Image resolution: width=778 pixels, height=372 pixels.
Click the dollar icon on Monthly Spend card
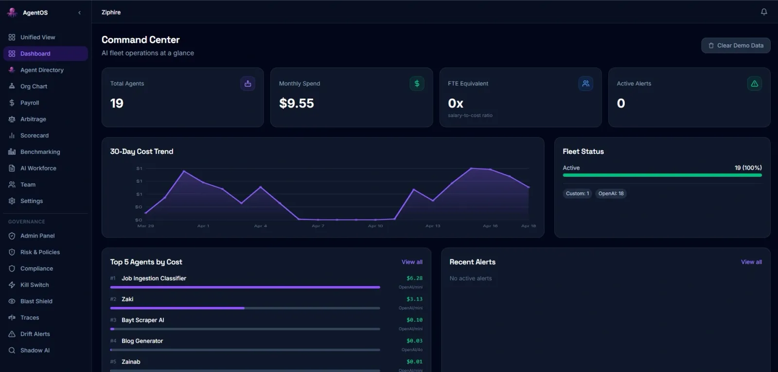[417, 84]
